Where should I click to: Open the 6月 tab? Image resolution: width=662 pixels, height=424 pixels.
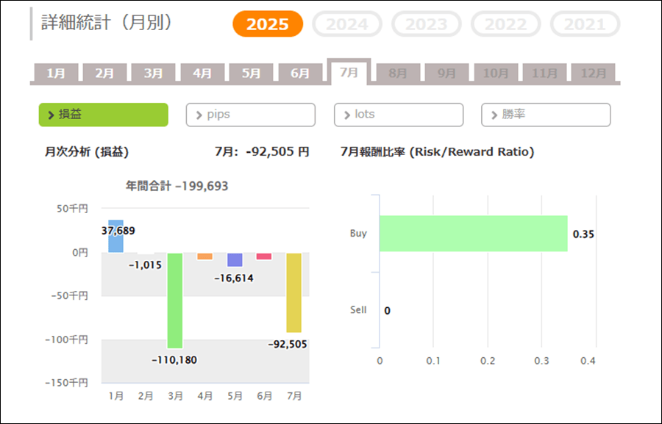[300, 73]
